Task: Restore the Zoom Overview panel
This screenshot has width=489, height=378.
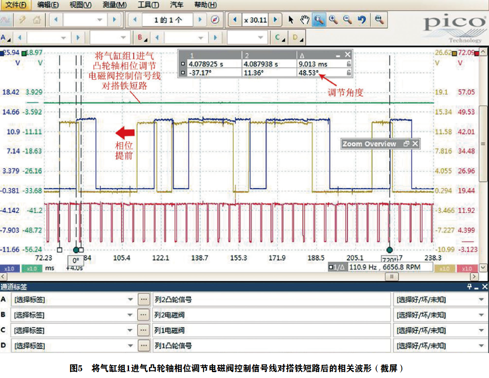Action: coord(406,144)
